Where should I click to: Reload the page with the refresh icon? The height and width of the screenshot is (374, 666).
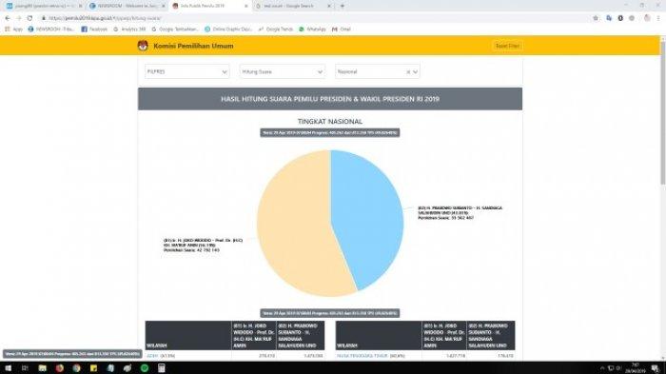coord(29,18)
